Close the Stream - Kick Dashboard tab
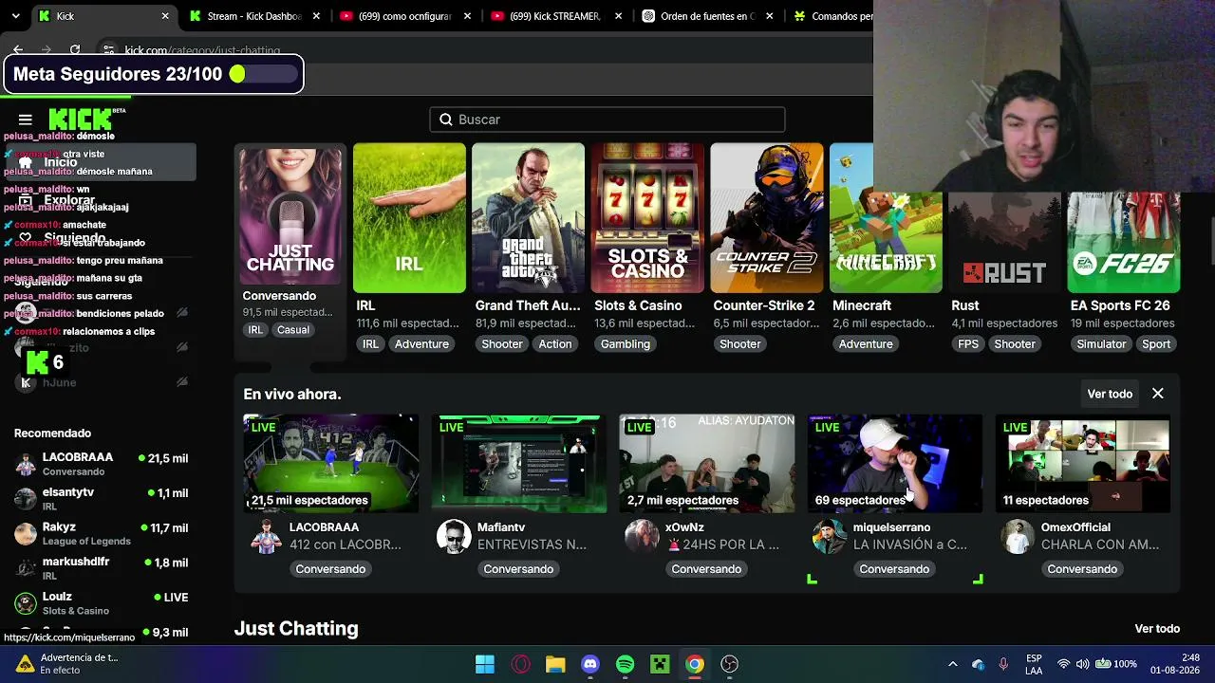This screenshot has height=683, width=1215. tap(316, 16)
